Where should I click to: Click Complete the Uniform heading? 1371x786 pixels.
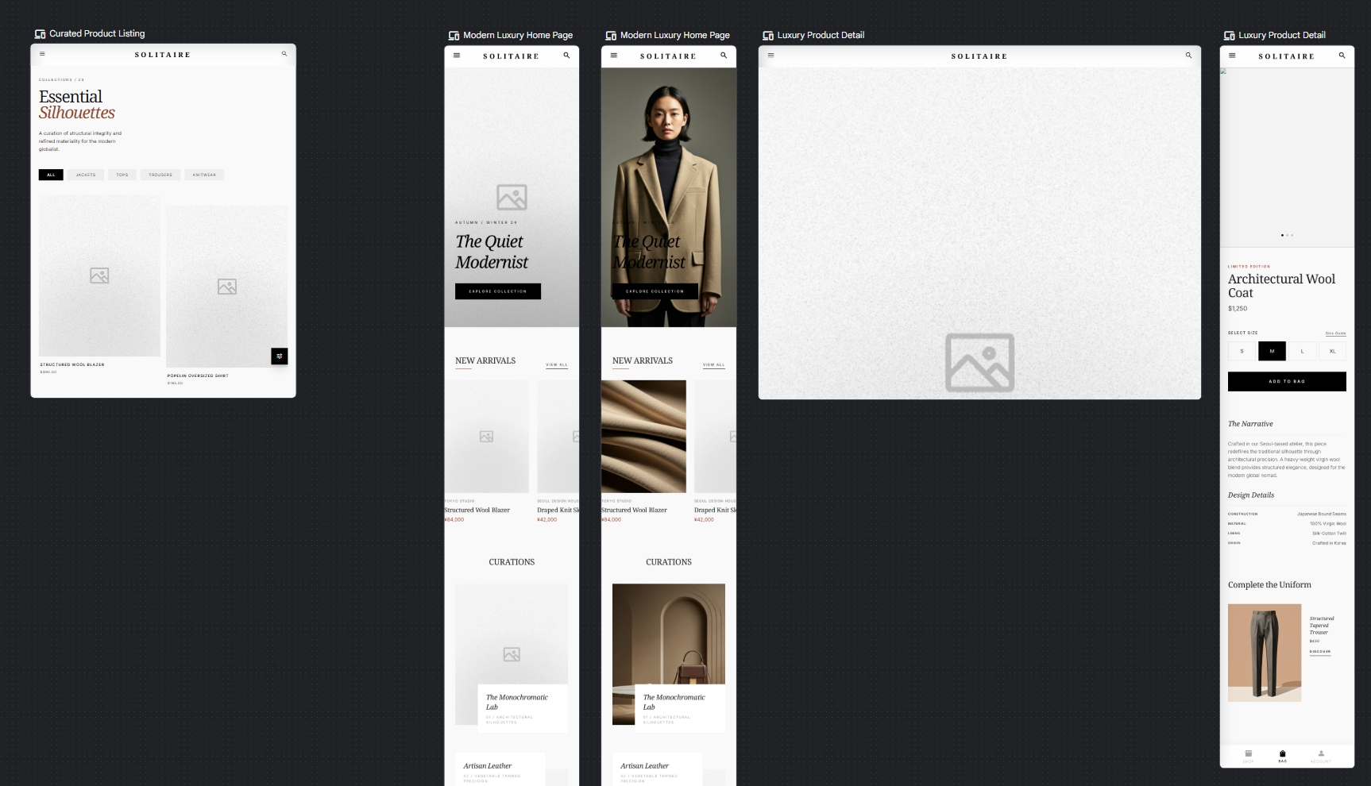(1269, 584)
